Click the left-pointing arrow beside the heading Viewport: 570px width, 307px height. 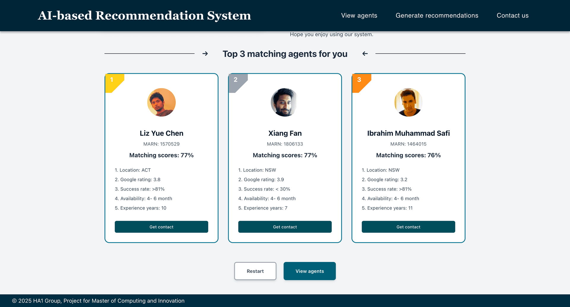pos(365,54)
